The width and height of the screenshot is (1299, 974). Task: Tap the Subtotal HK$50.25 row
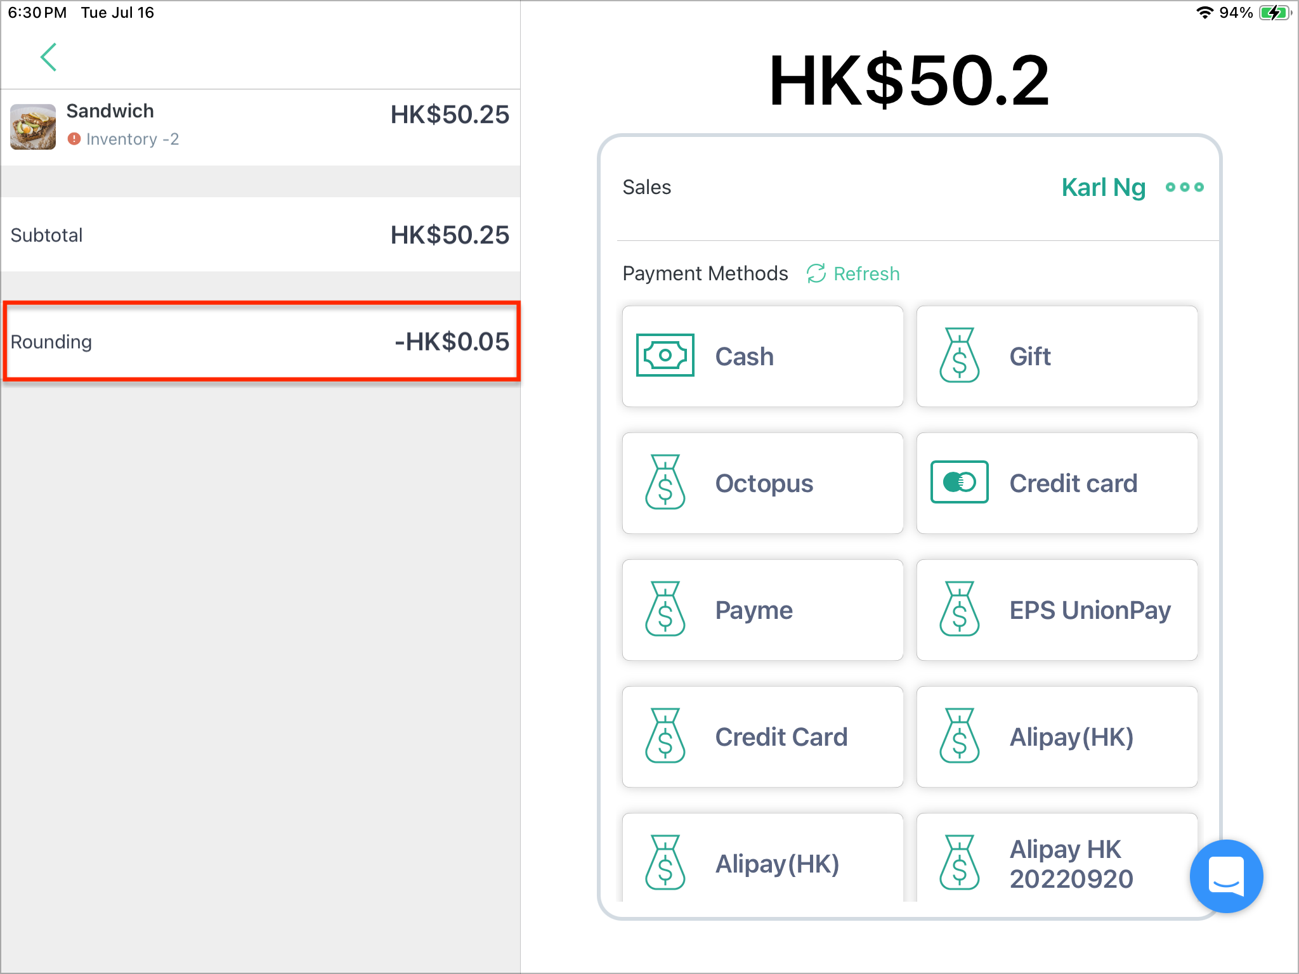coord(261,235)
